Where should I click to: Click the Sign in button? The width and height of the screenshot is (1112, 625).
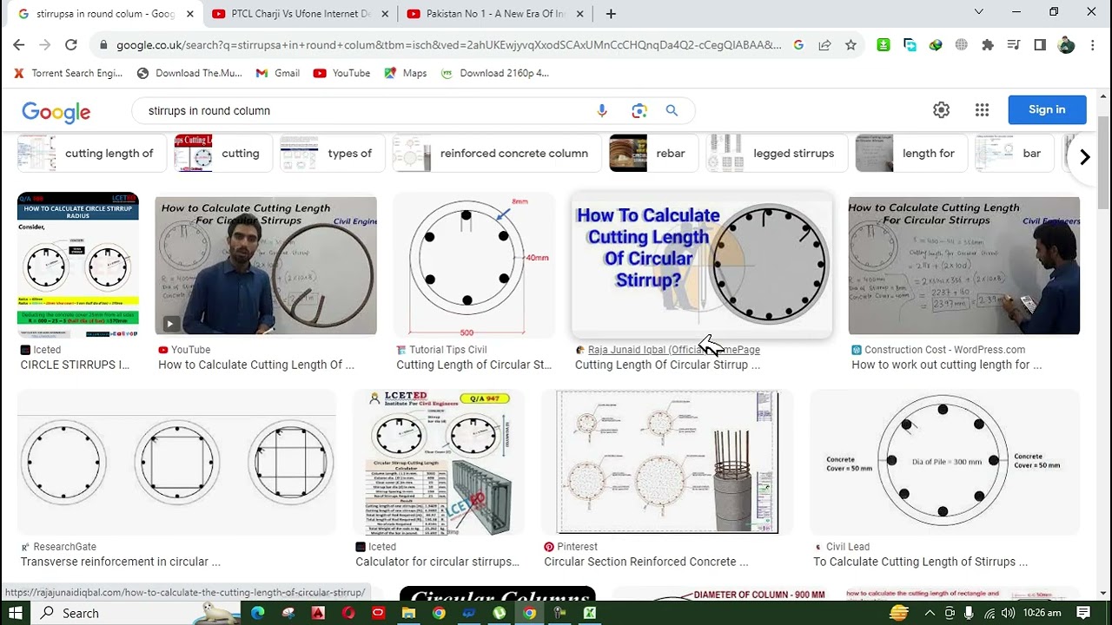click(x=1047, y=109)
